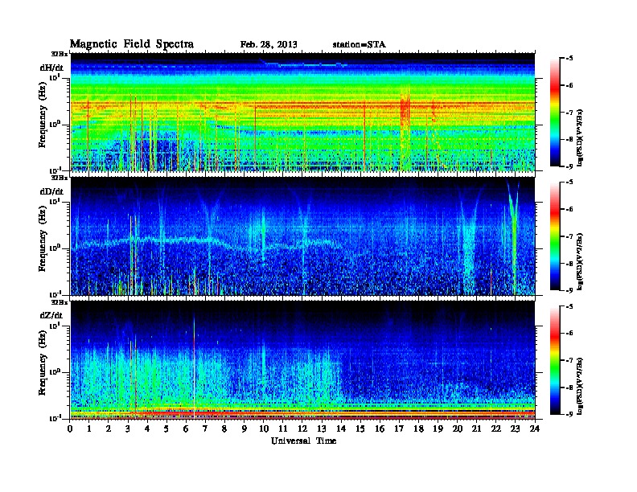The image size is (637, 492).
Task: Click hour 6 on the Universal Time axis
Action: [186, 429]
